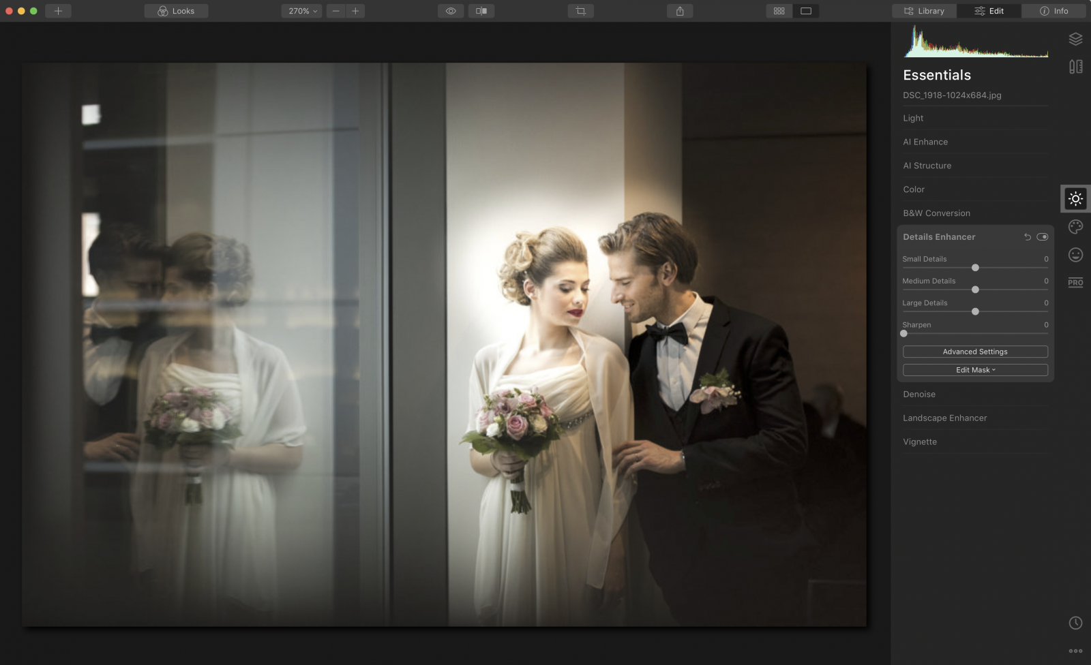Viewport: 1091px width, 665px height.
Task: Select the Crop tool in the toolbar
Action: [x=580, y=11]
